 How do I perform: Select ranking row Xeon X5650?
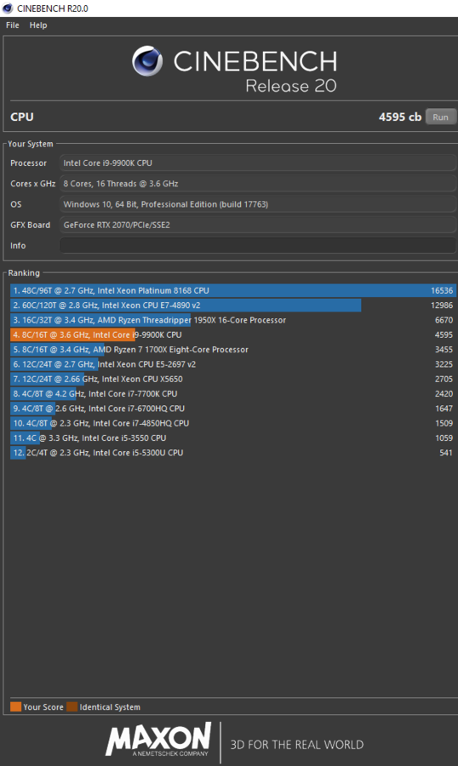[x=233, y=379]
